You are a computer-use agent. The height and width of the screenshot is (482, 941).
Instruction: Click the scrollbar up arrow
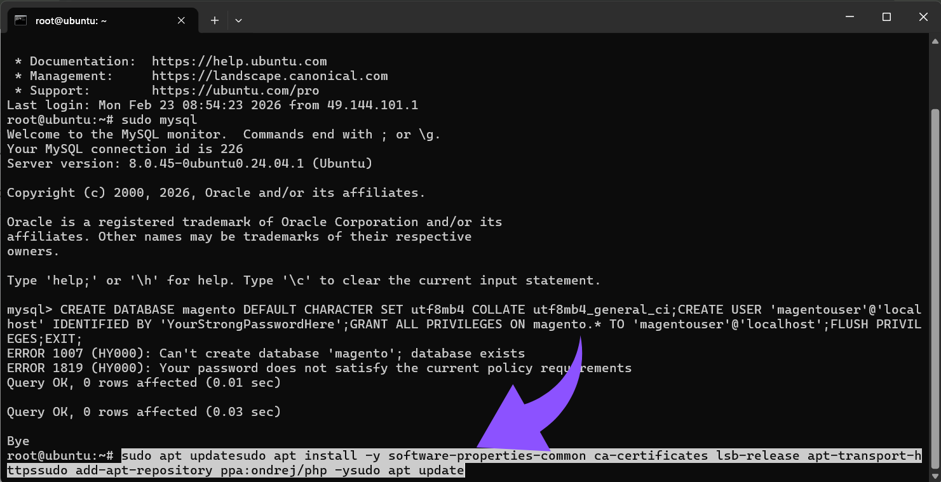[935, 40]
